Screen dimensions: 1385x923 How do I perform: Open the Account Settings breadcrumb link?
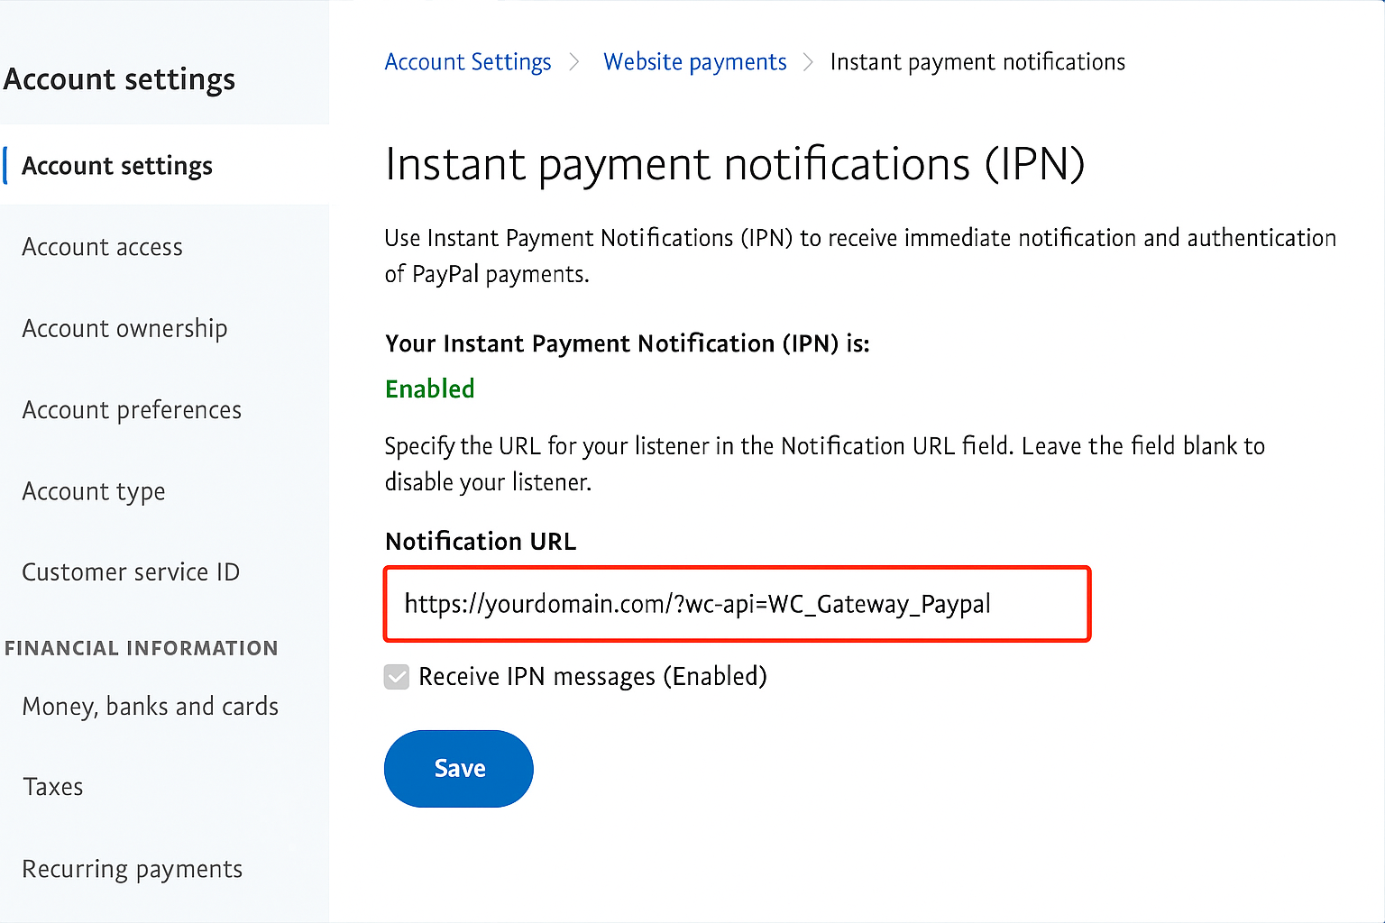click(x=468, y=61)
